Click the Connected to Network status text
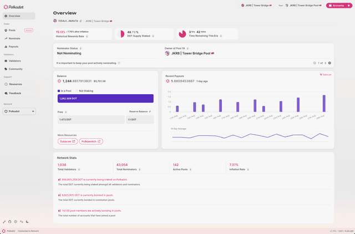 coord(28,231)
